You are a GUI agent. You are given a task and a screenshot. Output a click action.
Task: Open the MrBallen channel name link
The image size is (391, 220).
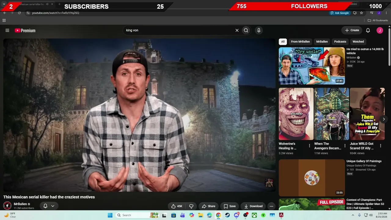point(20,204)
